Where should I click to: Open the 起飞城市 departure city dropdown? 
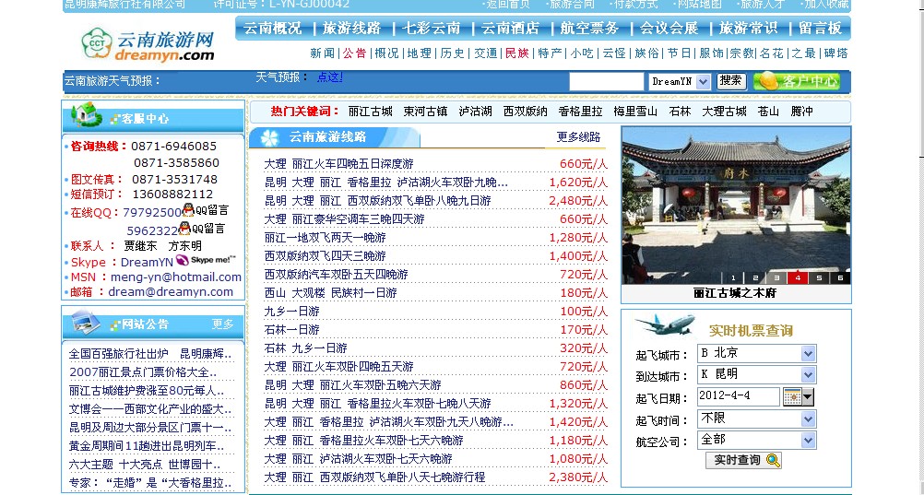tap(757, 354)
